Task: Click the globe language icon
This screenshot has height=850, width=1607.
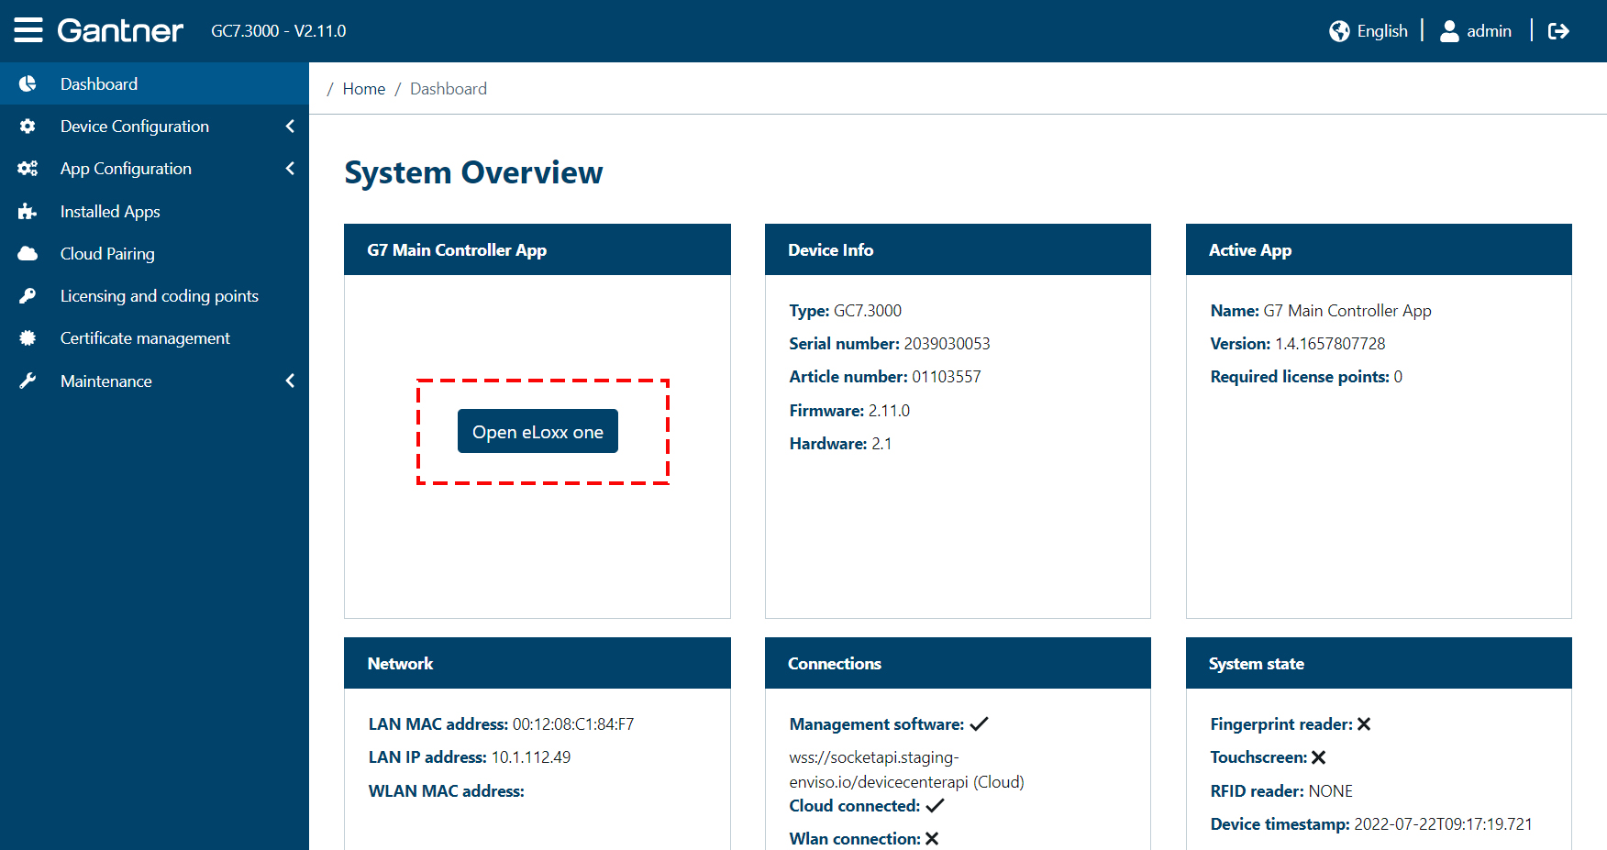Action: tap(1339, 31)
